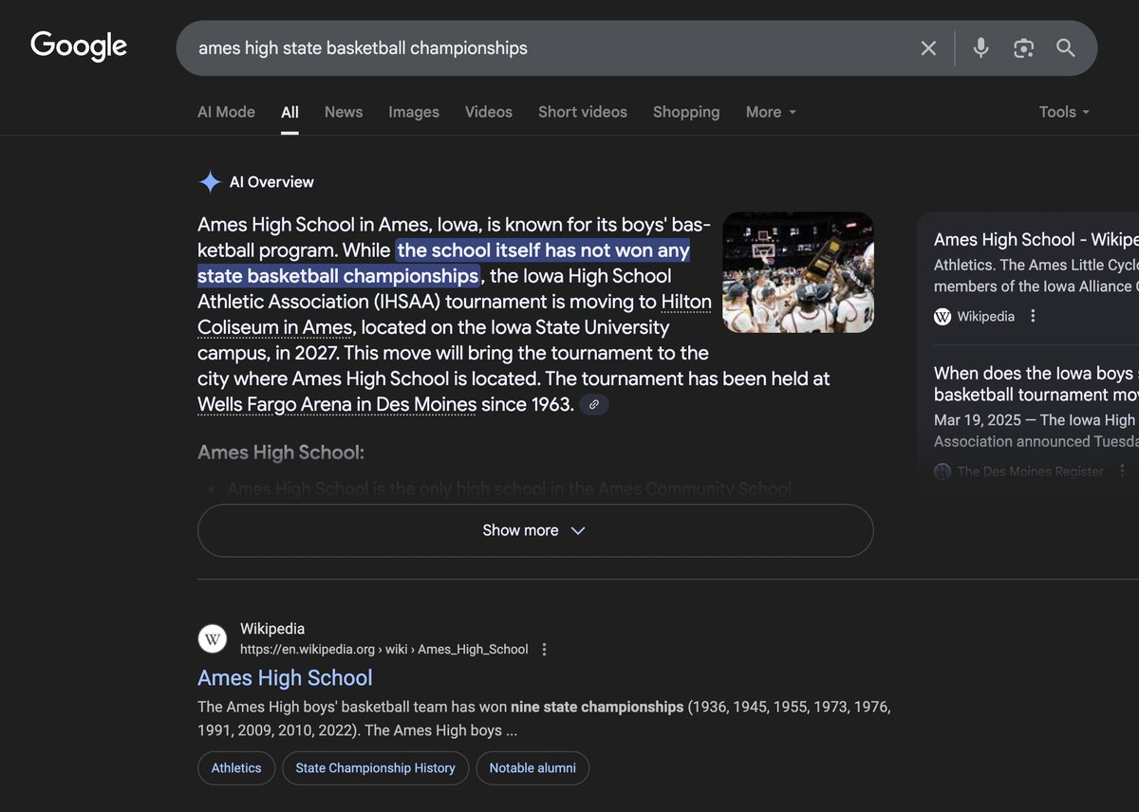Click Des Moines Register source icon
This screenshot has height=812, width=1139.
[x=943, y=471]
